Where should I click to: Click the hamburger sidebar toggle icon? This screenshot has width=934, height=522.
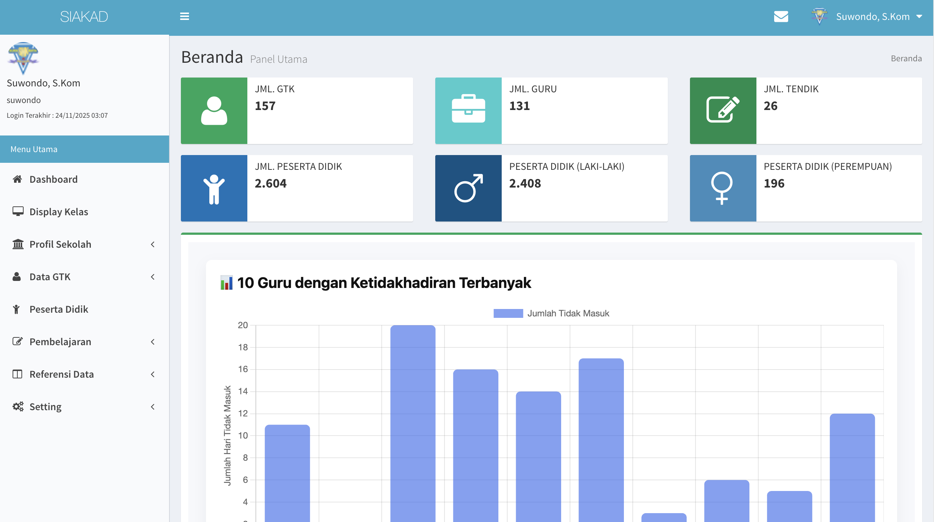pyautogui.click(x=184, y=17)
